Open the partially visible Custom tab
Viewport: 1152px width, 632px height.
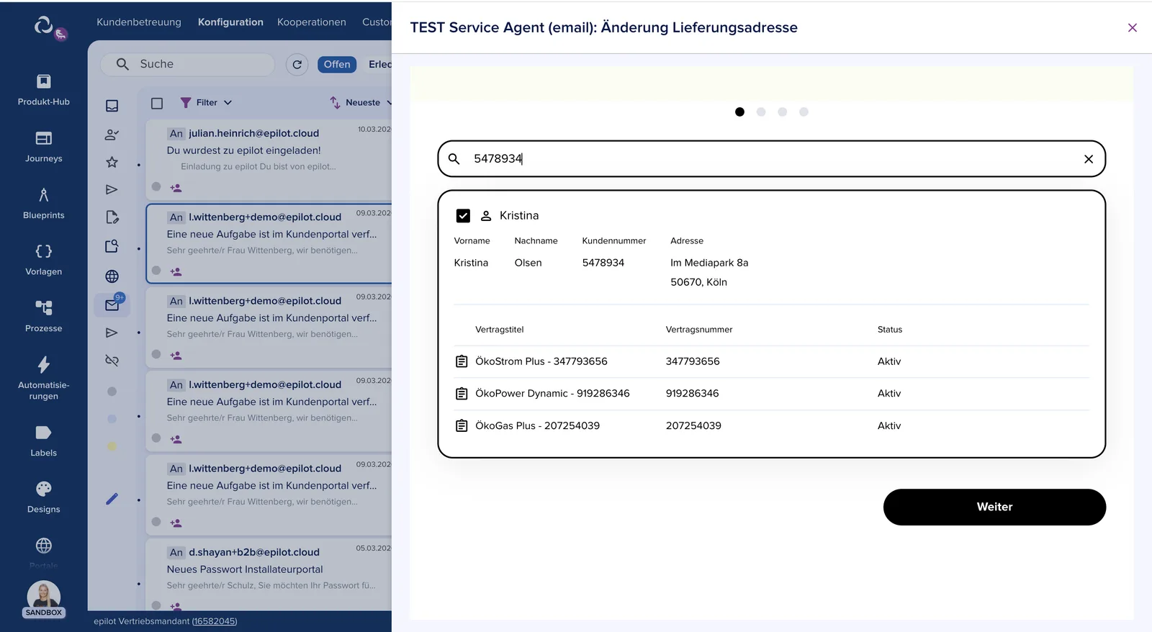click(x=377, y=22)
